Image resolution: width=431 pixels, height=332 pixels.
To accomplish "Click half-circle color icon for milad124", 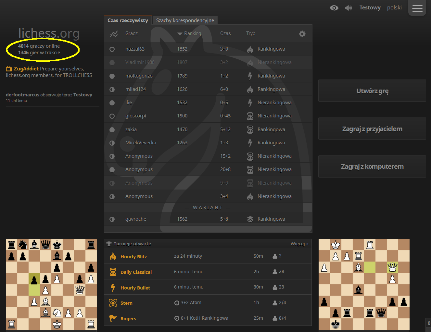I will coord(112,90).
